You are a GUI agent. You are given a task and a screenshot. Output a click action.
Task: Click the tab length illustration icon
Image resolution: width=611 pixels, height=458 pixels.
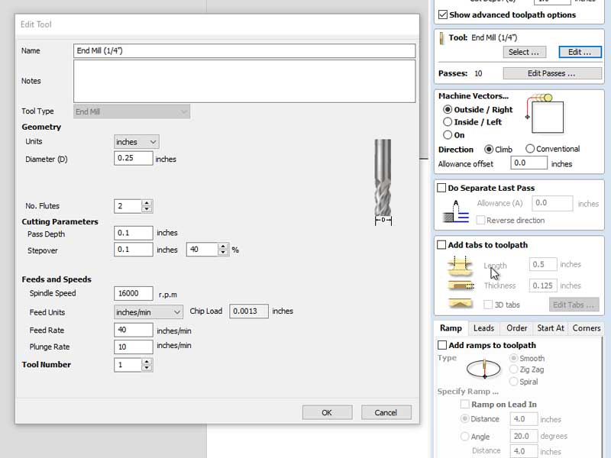click(x=457, y=265)
